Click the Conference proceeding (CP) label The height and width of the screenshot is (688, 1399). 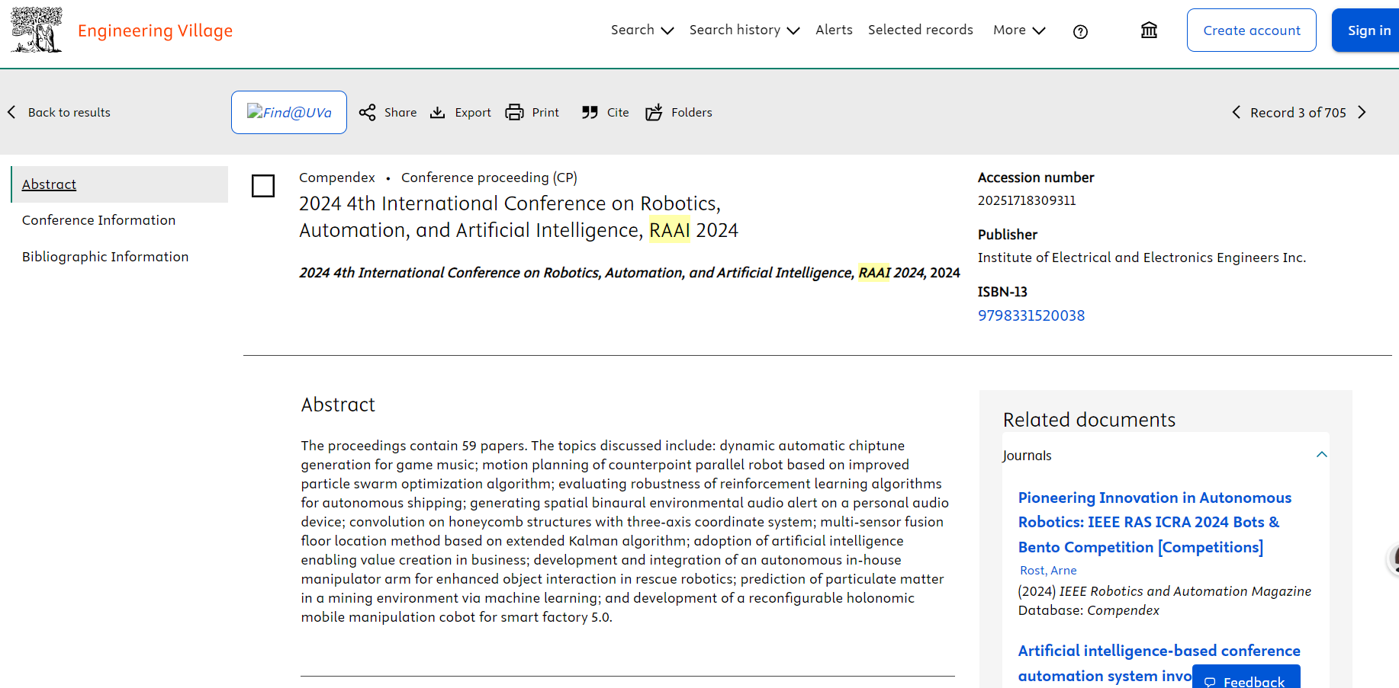(489, 178)
